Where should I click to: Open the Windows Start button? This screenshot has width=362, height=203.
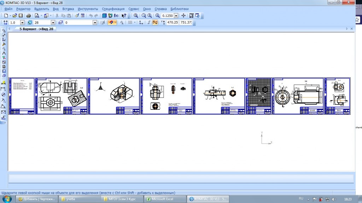point(7,199)
